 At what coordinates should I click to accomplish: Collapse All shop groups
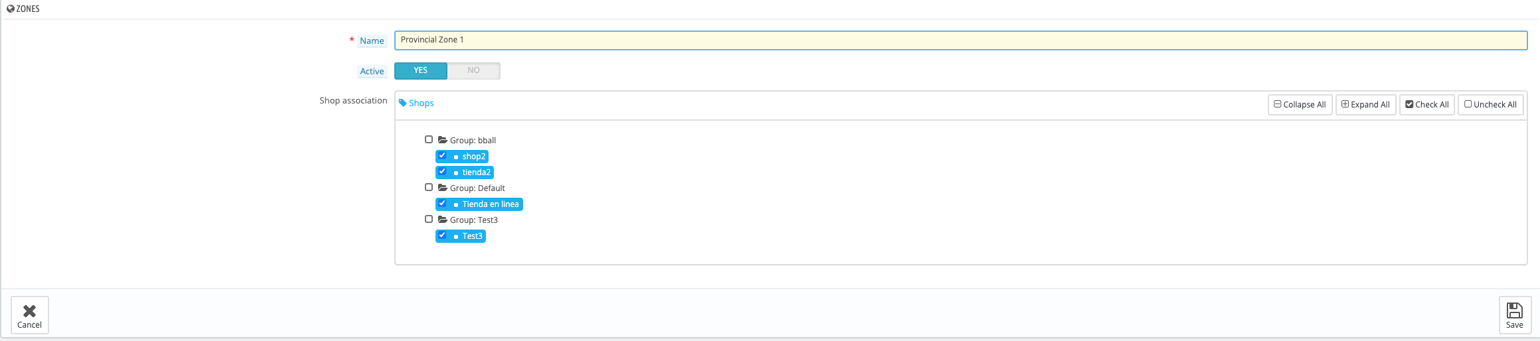tap(1300, 104)
